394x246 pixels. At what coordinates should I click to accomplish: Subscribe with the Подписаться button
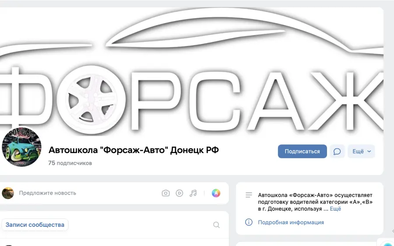click(302, 151)
